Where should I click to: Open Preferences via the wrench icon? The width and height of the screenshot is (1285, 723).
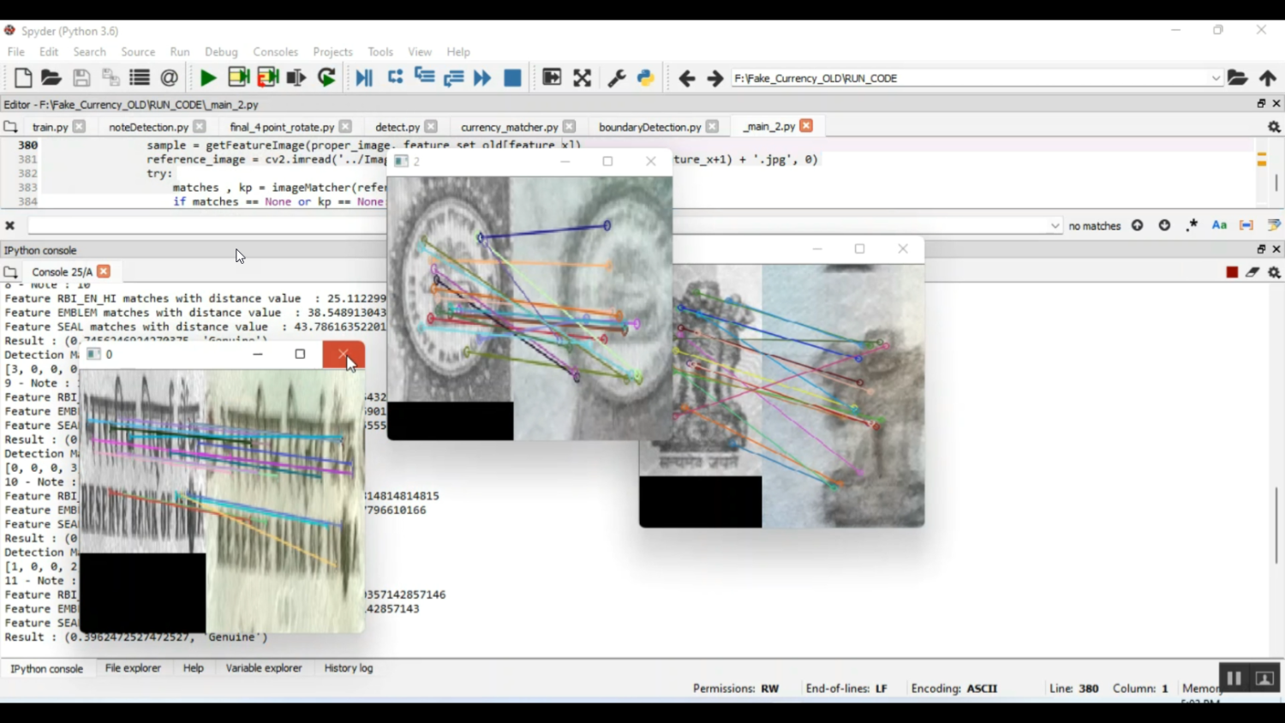(616, 78)
